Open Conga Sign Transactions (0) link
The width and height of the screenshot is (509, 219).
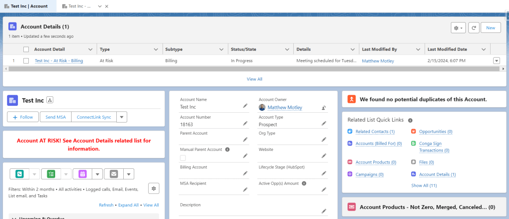tap(434, 146)
